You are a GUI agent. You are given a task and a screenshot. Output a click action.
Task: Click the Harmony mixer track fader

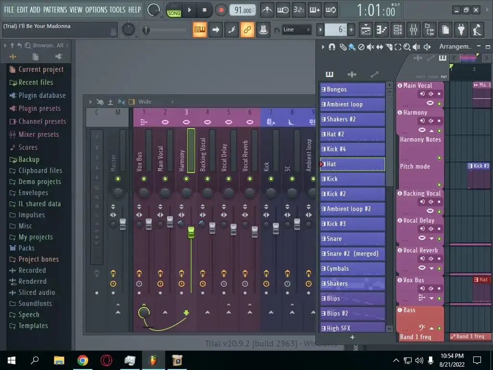coord(191,232)
